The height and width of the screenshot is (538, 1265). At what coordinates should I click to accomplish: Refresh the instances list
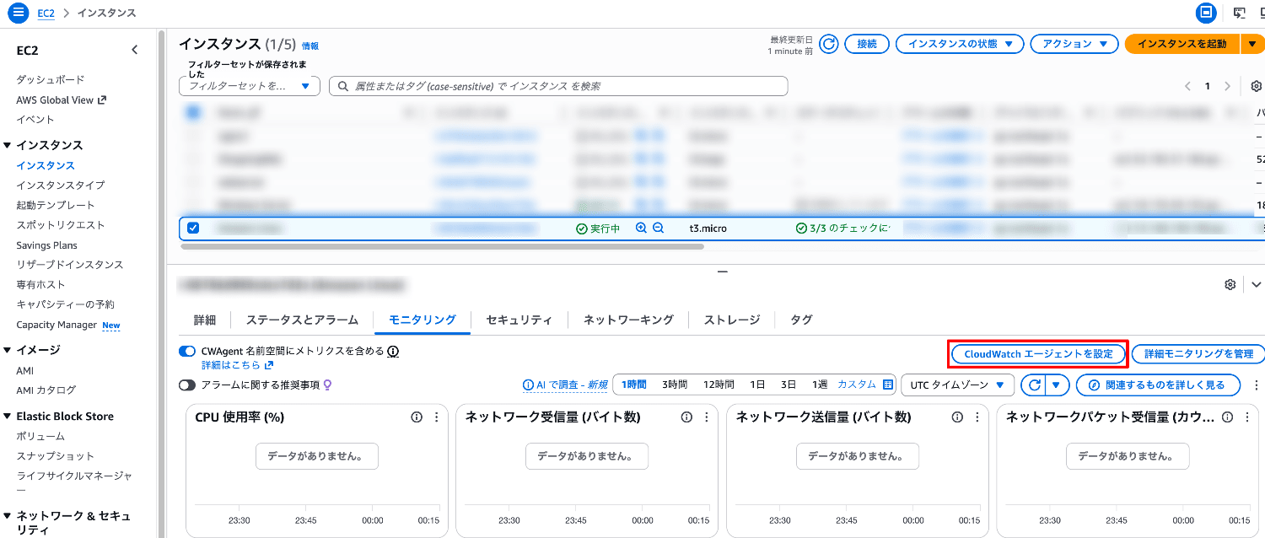829,44
